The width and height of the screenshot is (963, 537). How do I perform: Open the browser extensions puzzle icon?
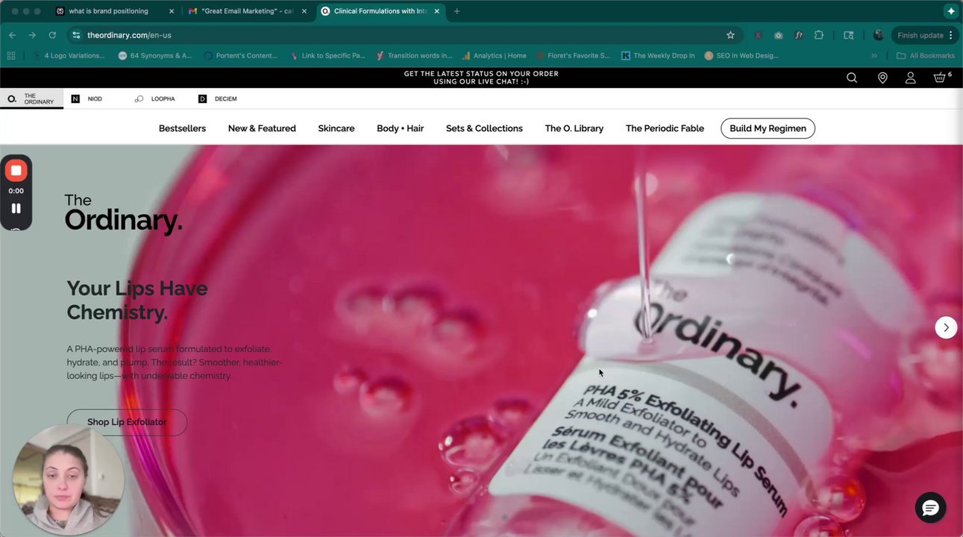pos(819,35)
